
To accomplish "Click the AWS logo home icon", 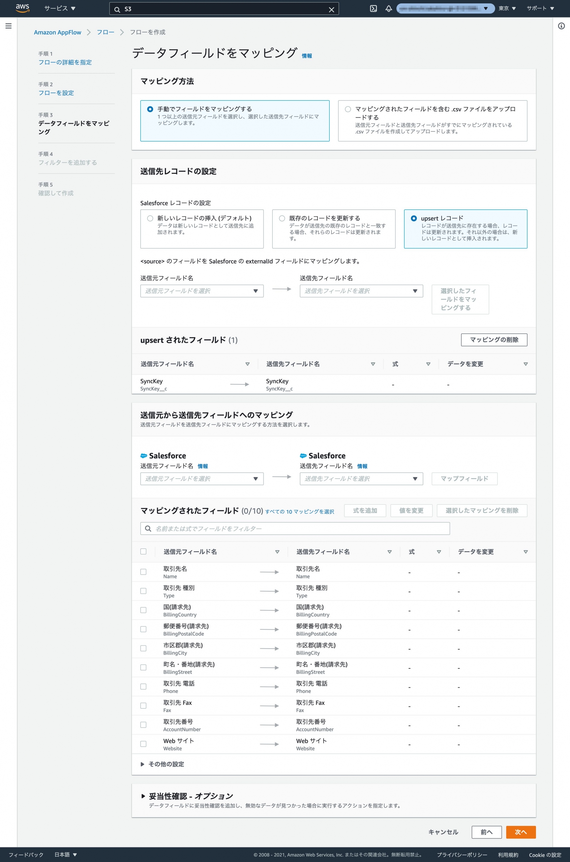I will tap(23, 8).
